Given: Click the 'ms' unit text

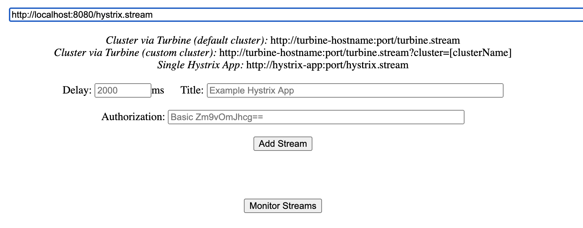Looking at the screenshot, I should point(158,90).
